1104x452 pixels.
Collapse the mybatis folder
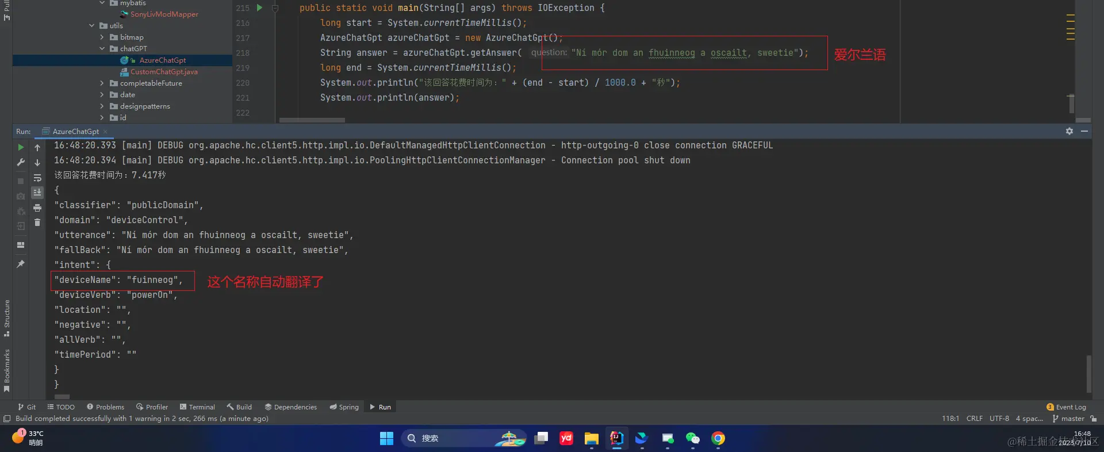coord(102,3)
